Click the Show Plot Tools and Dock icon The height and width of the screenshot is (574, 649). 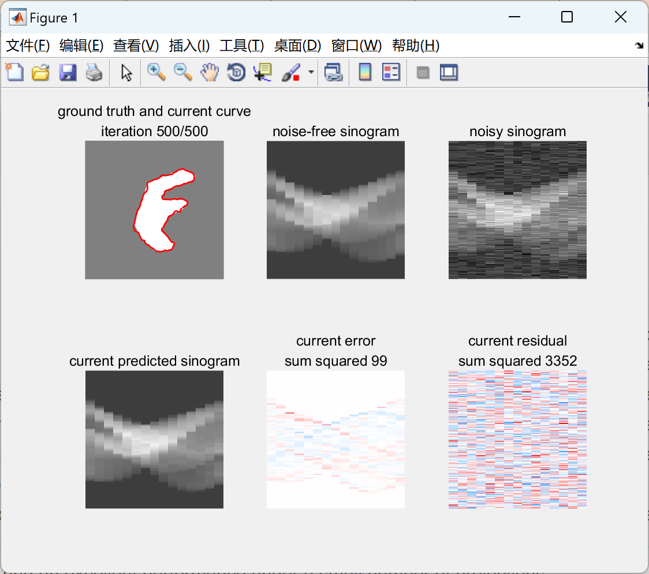coord(449,72)
